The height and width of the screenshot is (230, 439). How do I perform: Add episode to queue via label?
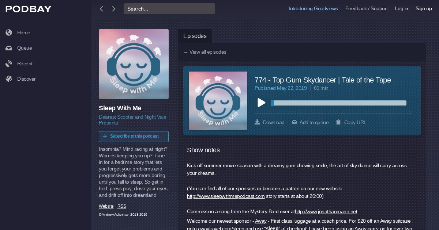tap(314, 123)
